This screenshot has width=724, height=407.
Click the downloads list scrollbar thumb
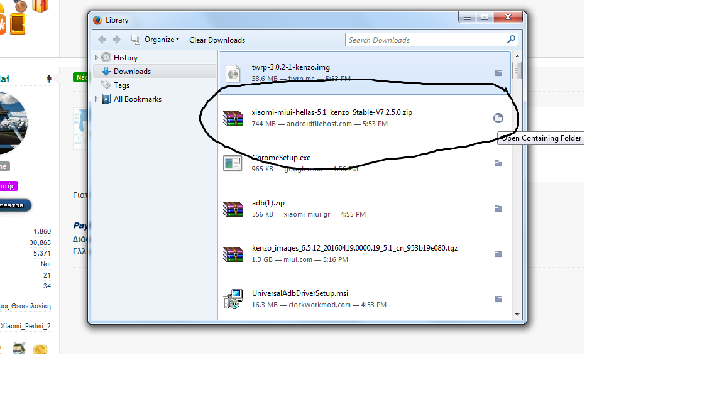pyautogui.click(x=517, y=70)
